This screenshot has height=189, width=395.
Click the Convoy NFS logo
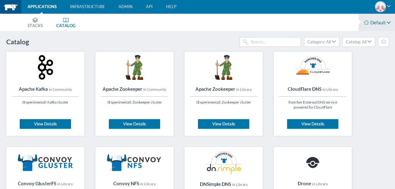(134, 162)
